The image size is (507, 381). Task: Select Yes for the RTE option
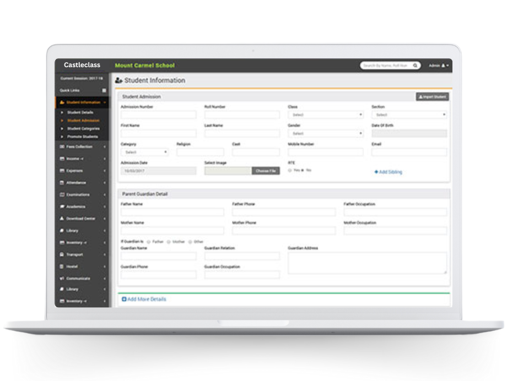tap(290, 170)
